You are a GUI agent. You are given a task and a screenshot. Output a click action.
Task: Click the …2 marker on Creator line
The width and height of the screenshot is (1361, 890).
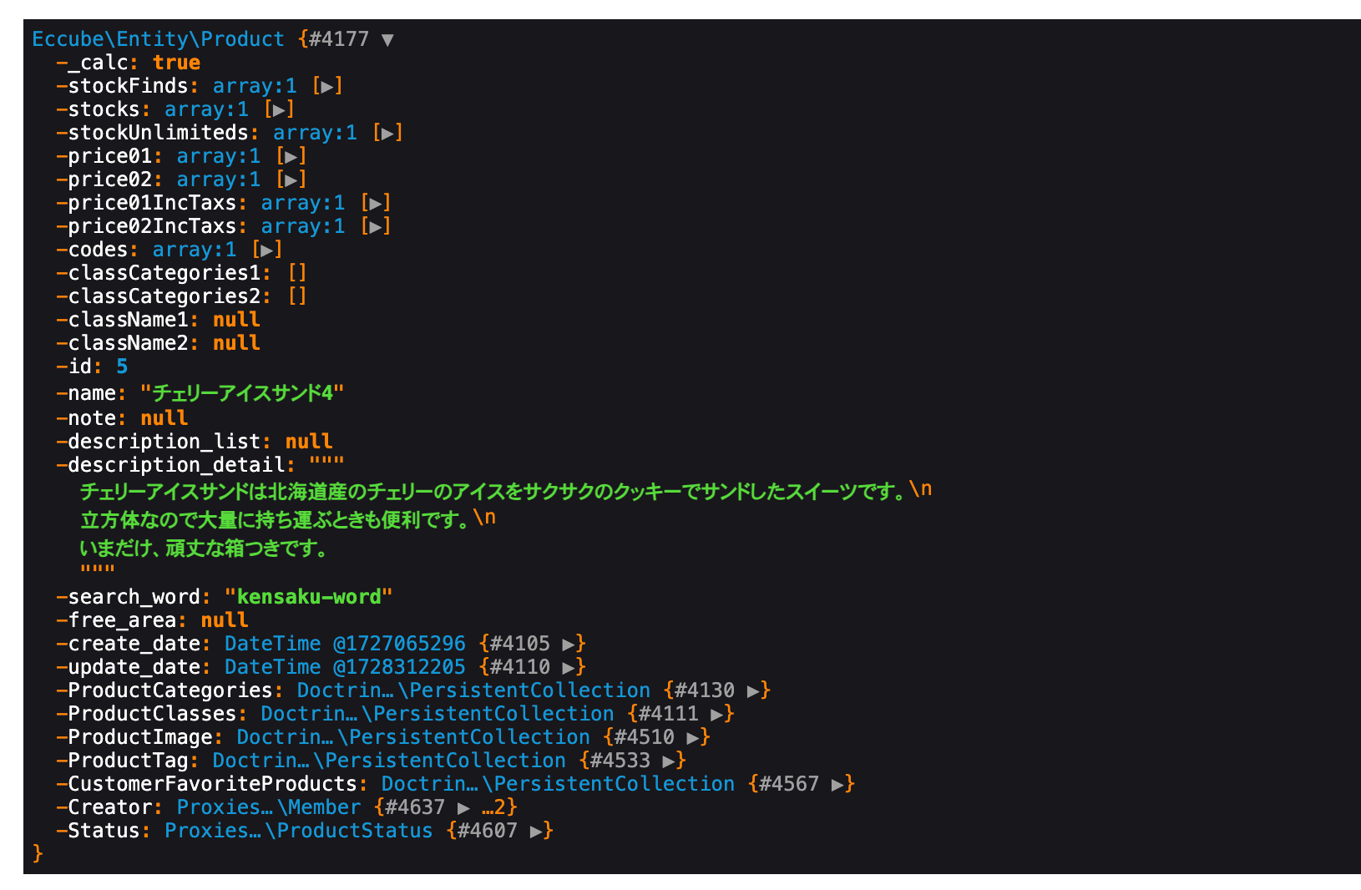[x=493, y=807]
